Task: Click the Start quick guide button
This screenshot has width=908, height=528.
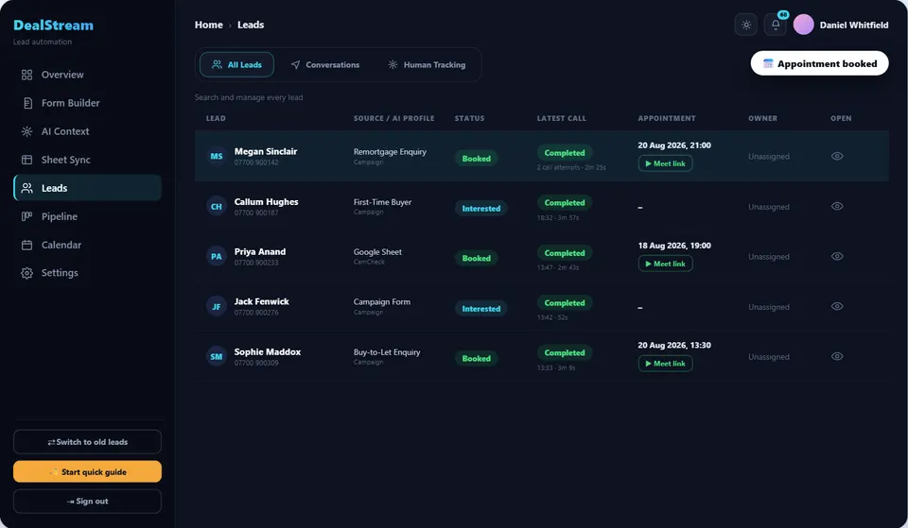Action: (x=87, y=472)
